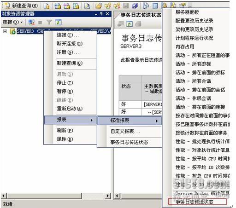Toggle auto-hide pin on 对象资源管理器 panel

[x=101, y=14]
